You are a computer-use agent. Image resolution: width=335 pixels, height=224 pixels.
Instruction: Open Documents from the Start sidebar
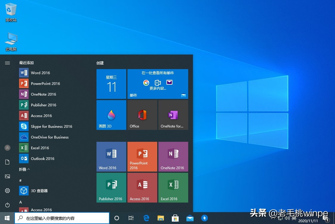coord(7,162)
